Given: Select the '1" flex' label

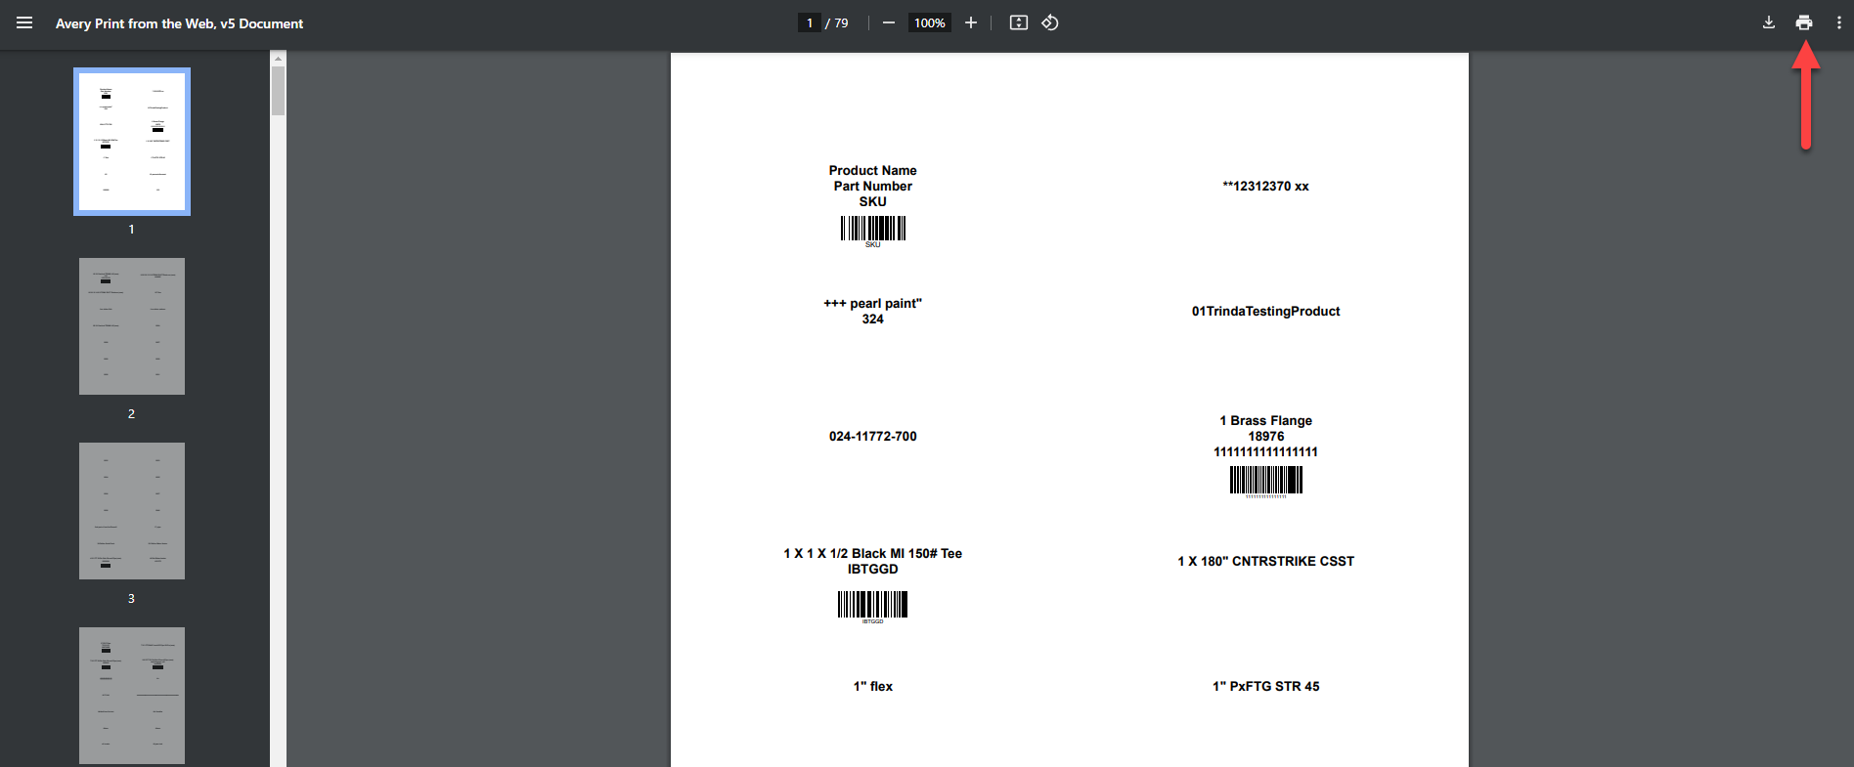Looking at the screenshot, I should 873,686.
